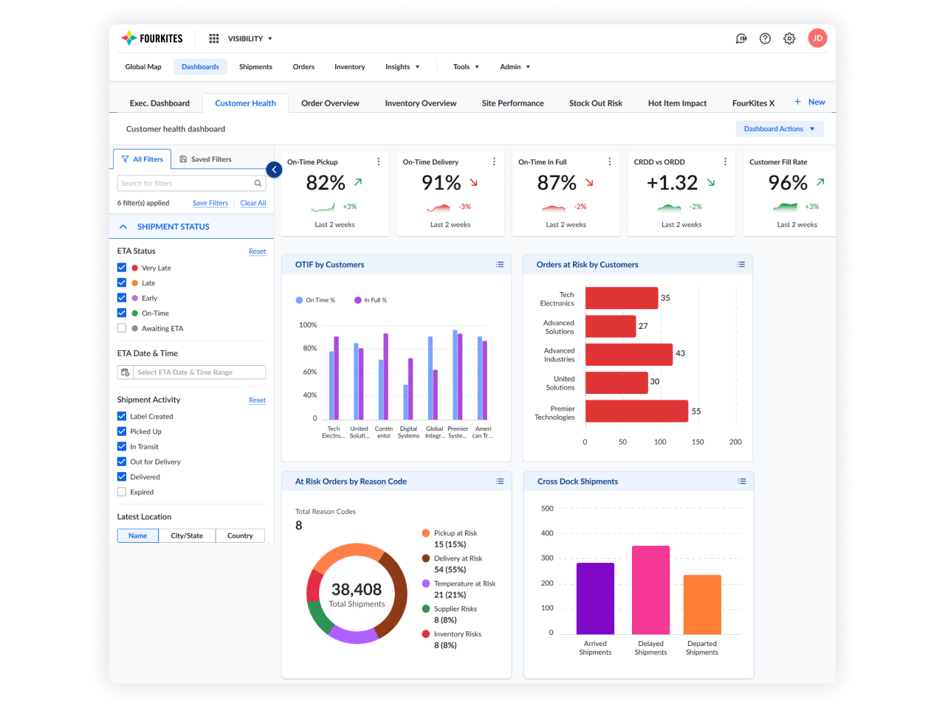
Task: Open the settings gear icon
Action: [789, 38]
